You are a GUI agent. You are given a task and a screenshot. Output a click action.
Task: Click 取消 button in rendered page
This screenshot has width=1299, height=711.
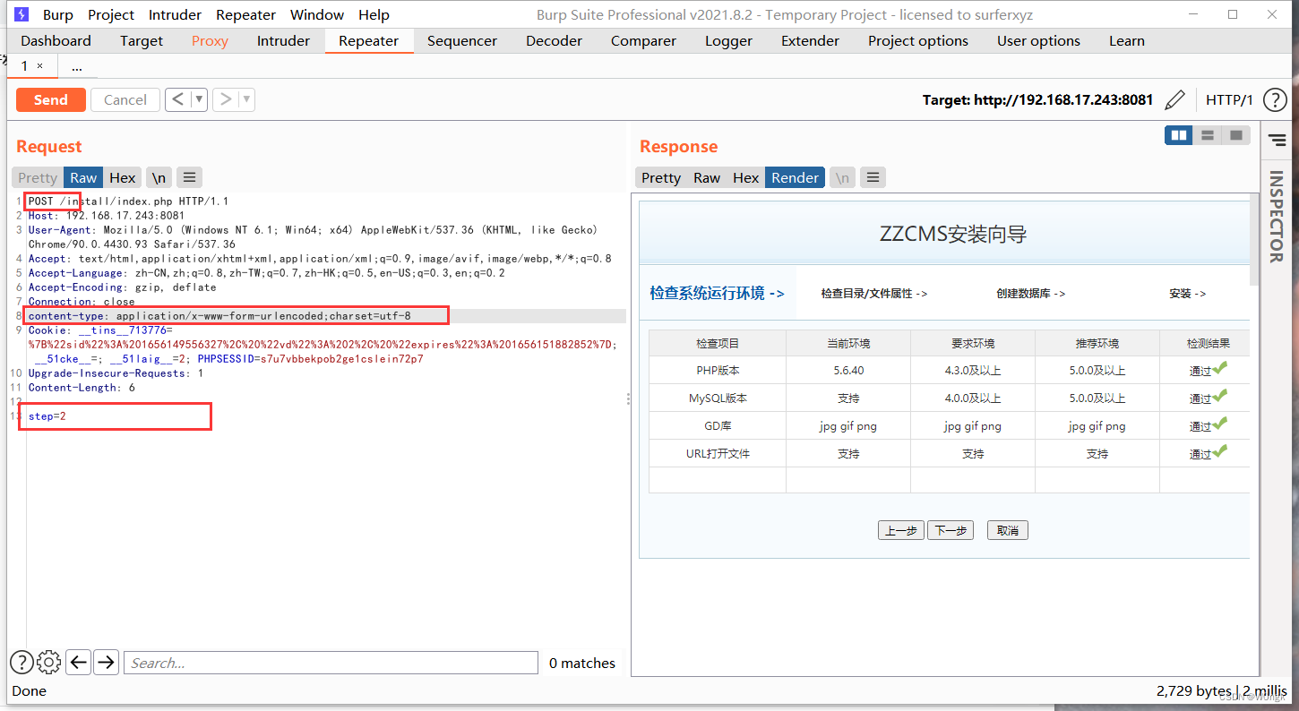pos(1008,530)
